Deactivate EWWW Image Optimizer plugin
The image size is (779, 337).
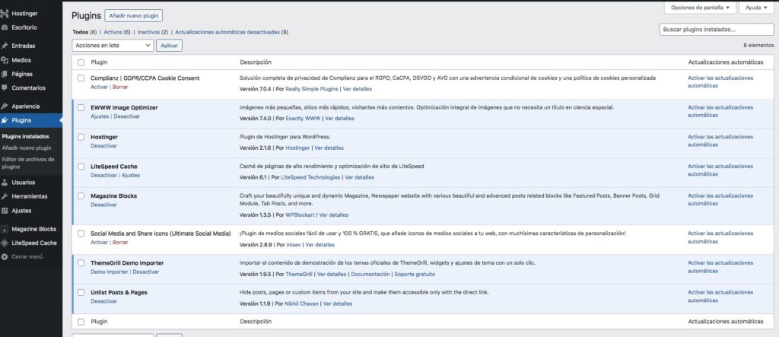[127, 116]
